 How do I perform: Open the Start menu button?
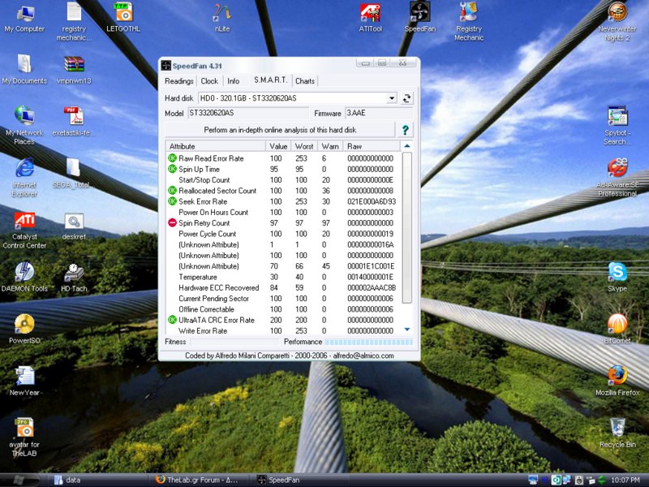click(x=19, y=480)
